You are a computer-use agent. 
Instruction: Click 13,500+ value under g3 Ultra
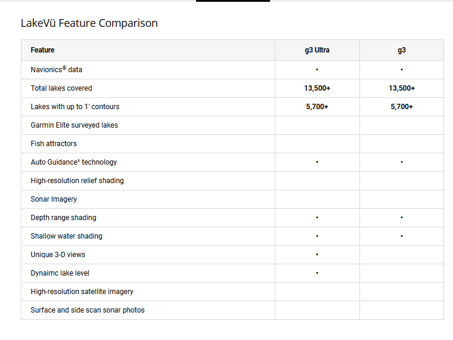pyautogui.click(x=317, y=88)
